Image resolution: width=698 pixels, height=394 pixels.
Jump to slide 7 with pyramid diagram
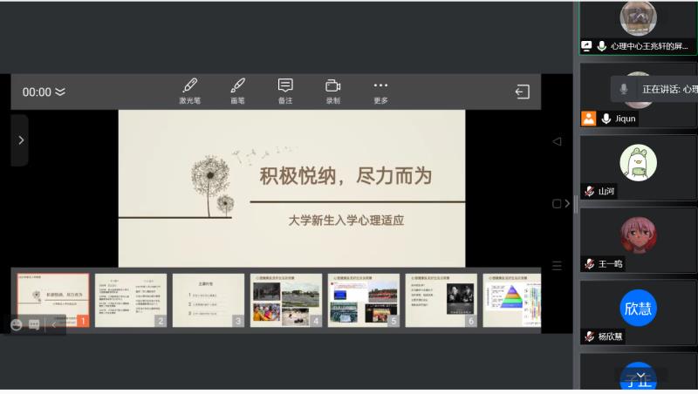[x=511, y=300]
